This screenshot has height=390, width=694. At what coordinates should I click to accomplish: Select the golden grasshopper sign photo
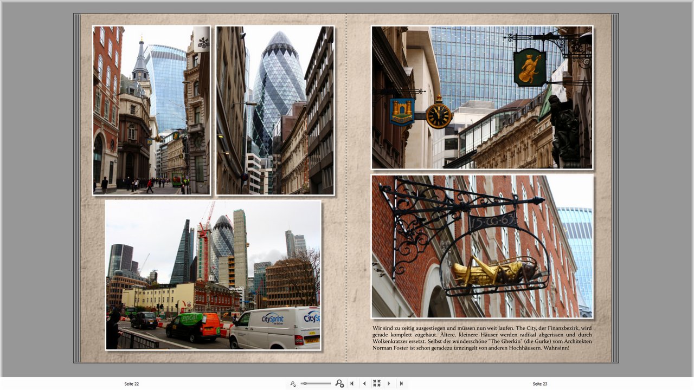tap(482, 246)
